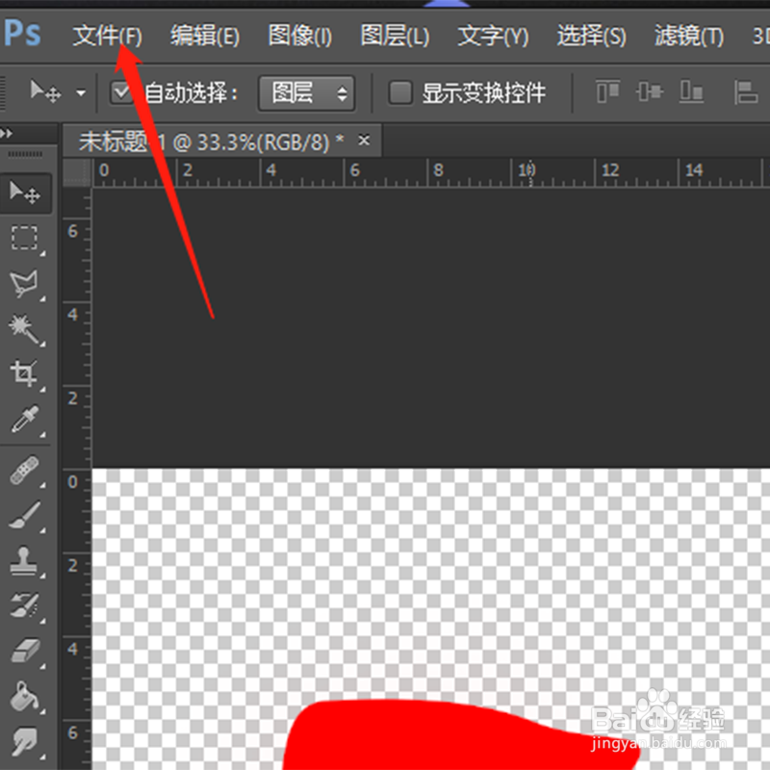This screenshot has height=770, width=770.
Task: Open the 图层 auto-select dropdown
Action: click(306, 92)
